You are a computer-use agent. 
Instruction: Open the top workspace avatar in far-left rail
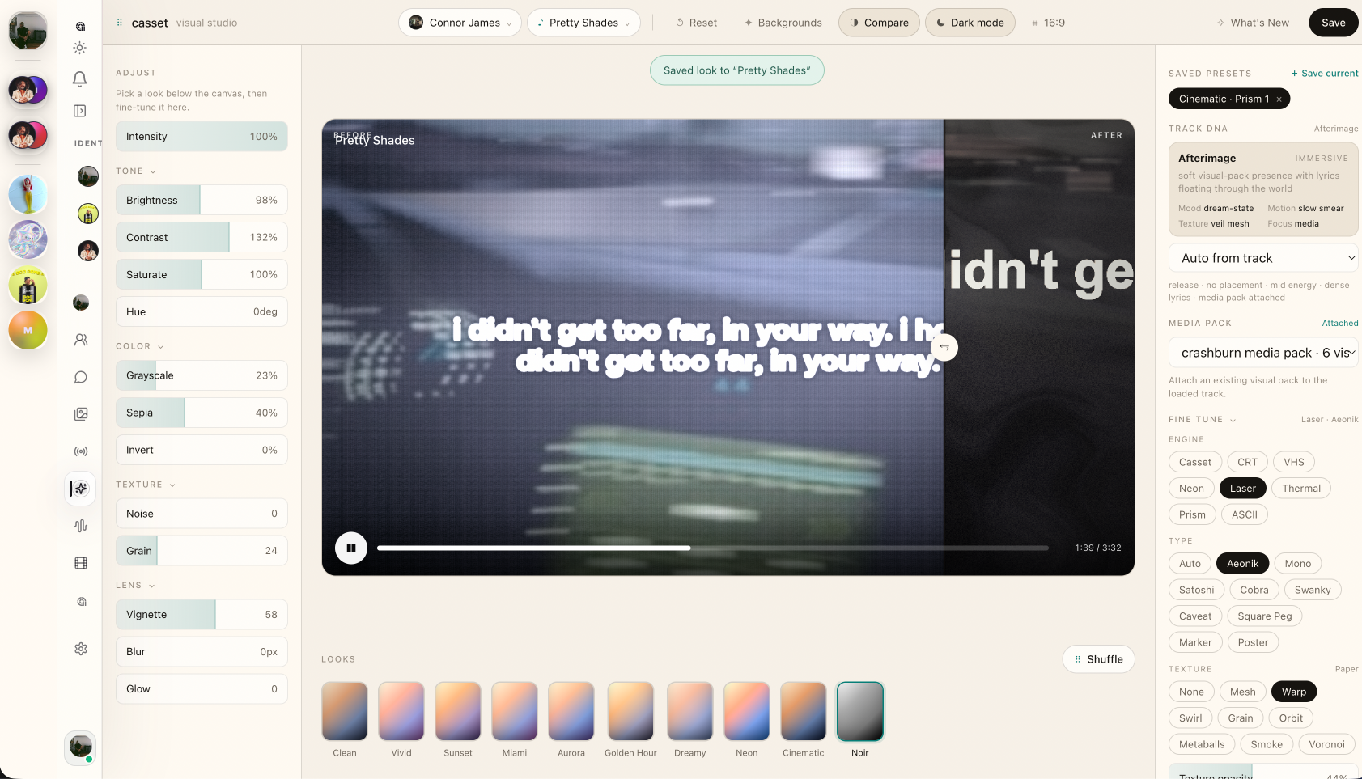[x=28, y=31]
